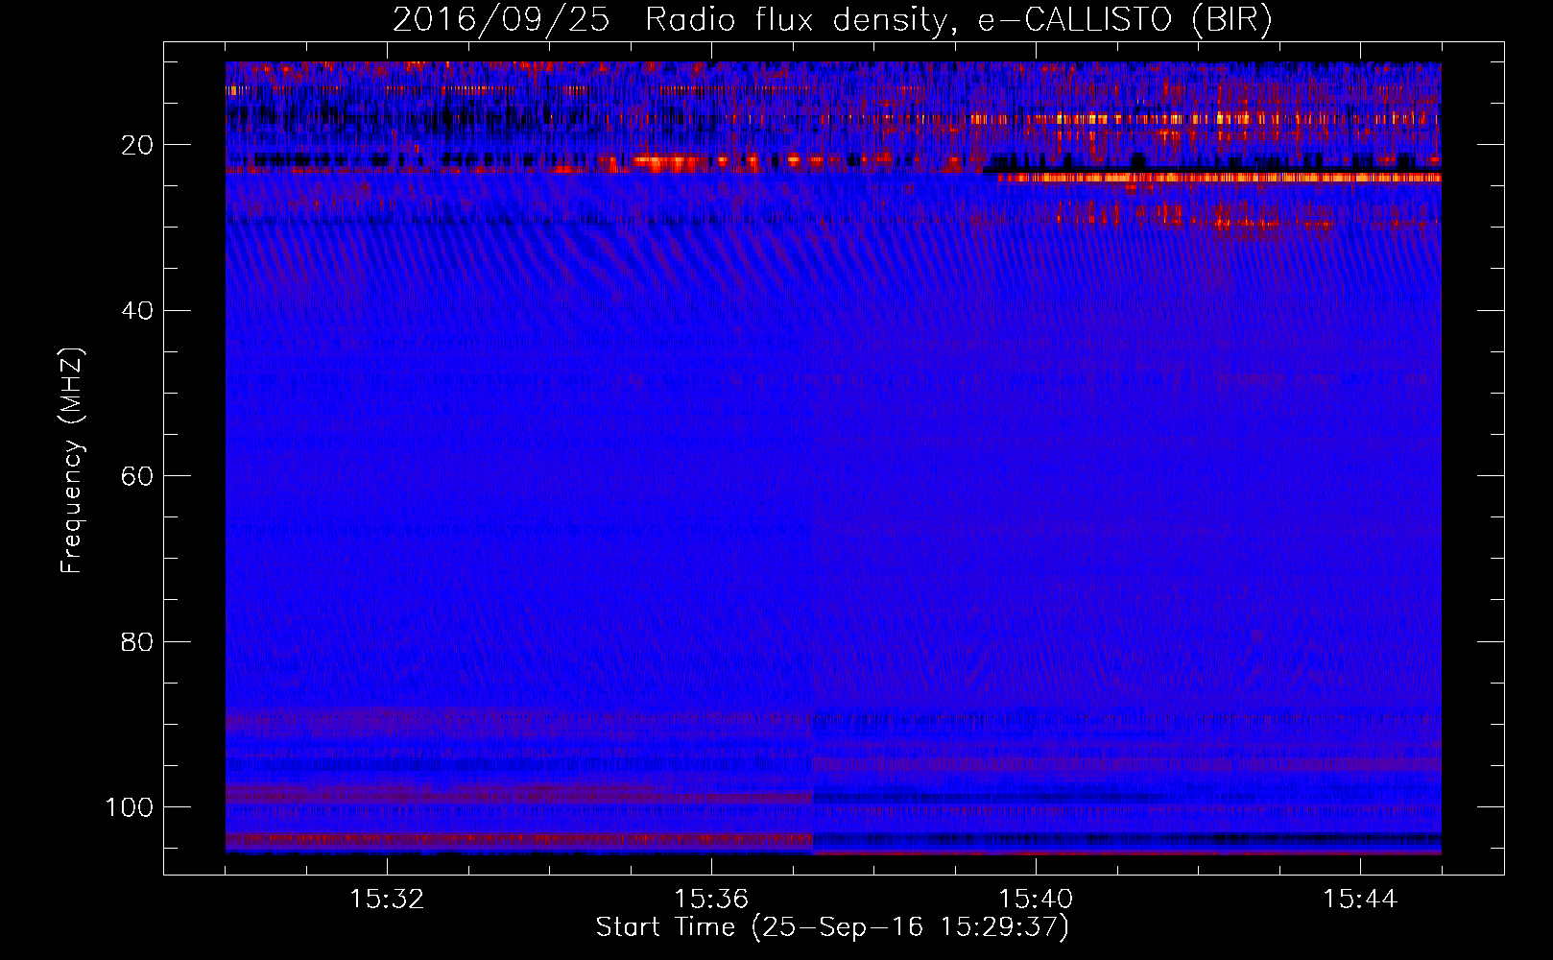
Task: Click the 20 MHz frequency tick label
Action: [138, 145]
